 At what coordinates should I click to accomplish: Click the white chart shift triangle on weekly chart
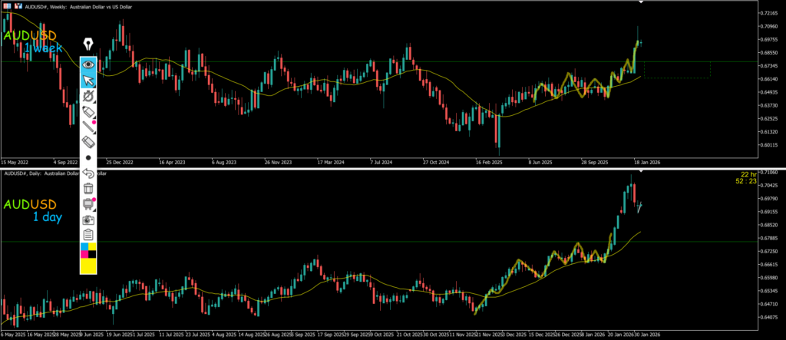pyautogui.click(x=640, y=2)
